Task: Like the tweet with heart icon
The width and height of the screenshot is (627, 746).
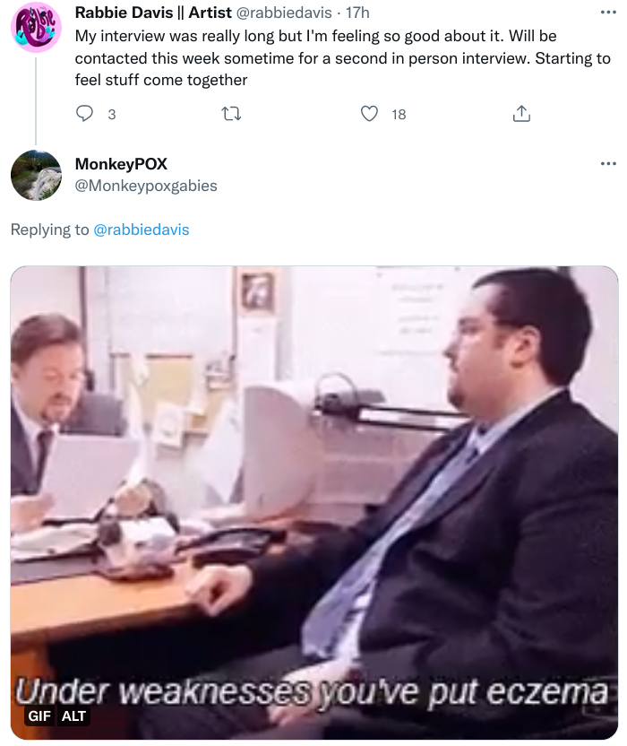Action: tap(369, 114)
